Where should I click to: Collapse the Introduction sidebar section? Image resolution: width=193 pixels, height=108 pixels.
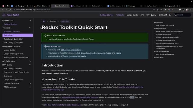coord(30,20)
